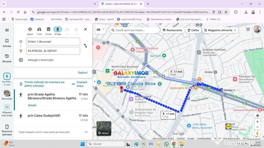The image size is (264, 148).
Task: Click Copiază linkul
Action: tap(80, 84)
